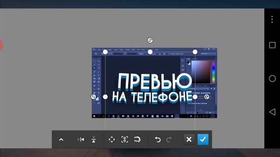Image resolution: width=280 pixels, height=157 pixels.
Task: Flip the selection vertically
Action: click(x=94, y=140)
